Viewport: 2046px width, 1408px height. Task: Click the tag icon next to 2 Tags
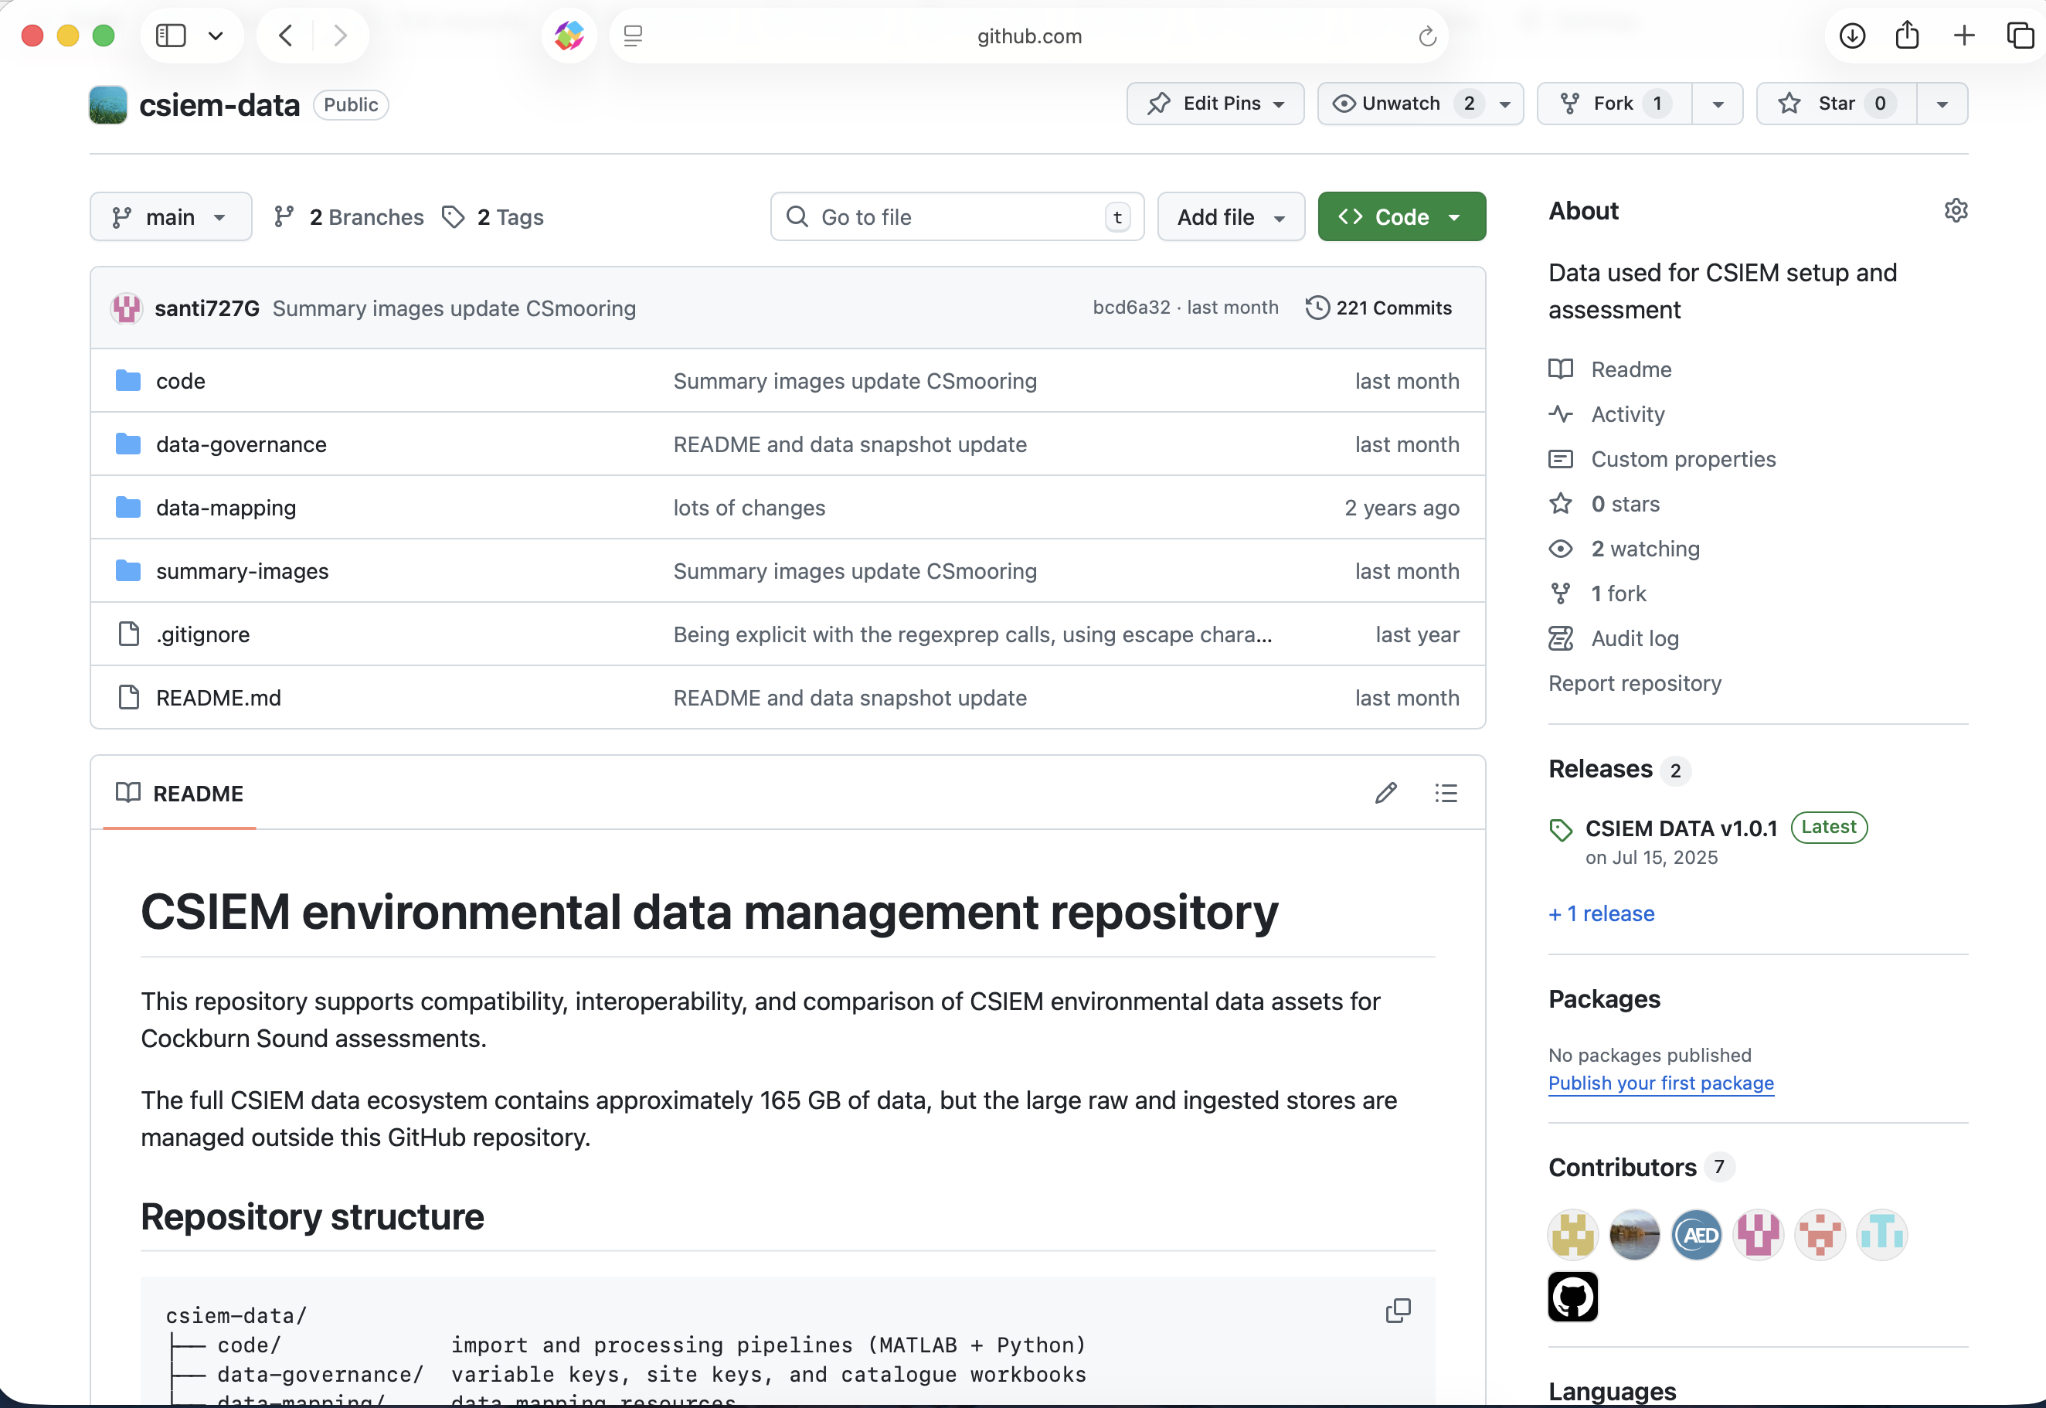(x=454, y=217)
